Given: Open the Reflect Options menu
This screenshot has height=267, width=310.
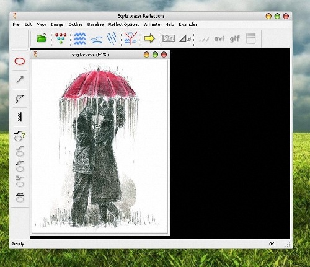Looking at the screenshot, I should tap(123, 25).
